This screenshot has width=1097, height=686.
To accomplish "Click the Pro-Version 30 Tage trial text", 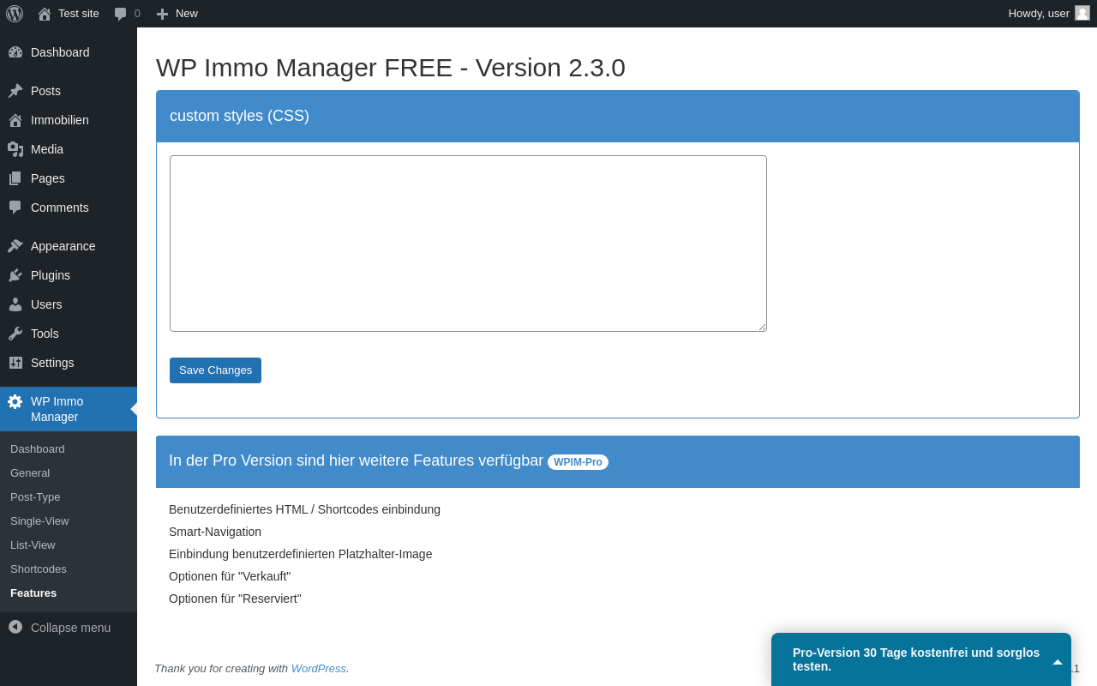I will click(916, 659).
